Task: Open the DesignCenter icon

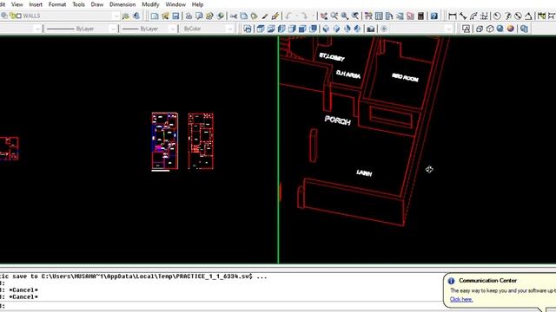Action: click(x=379, y=16)
